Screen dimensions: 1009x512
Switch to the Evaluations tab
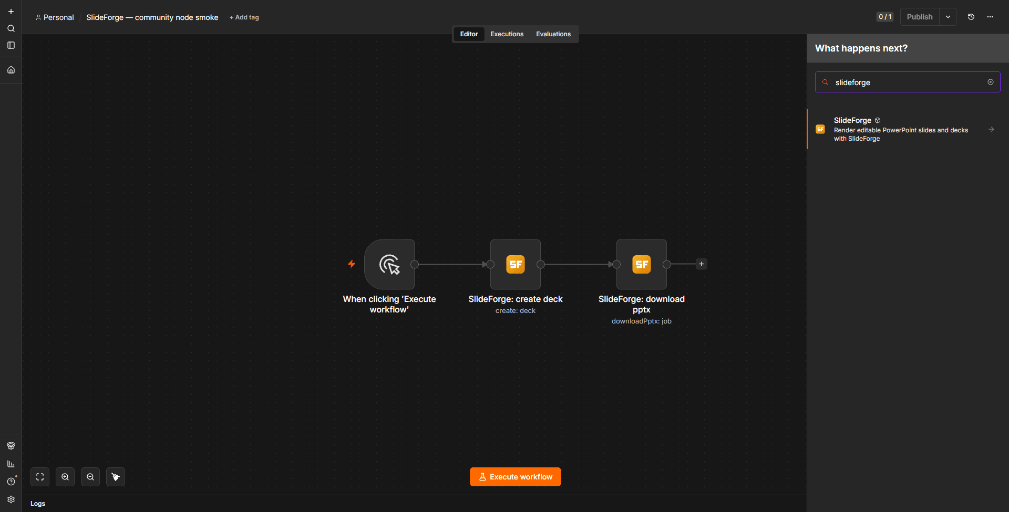point(553,34)
